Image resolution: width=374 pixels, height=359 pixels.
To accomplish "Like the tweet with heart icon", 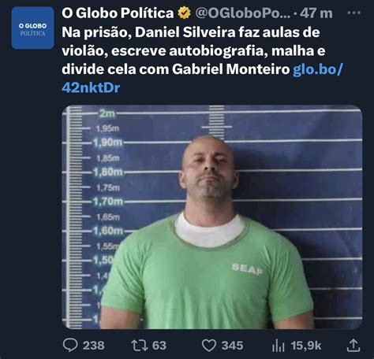I will click(x=209, y=346).
